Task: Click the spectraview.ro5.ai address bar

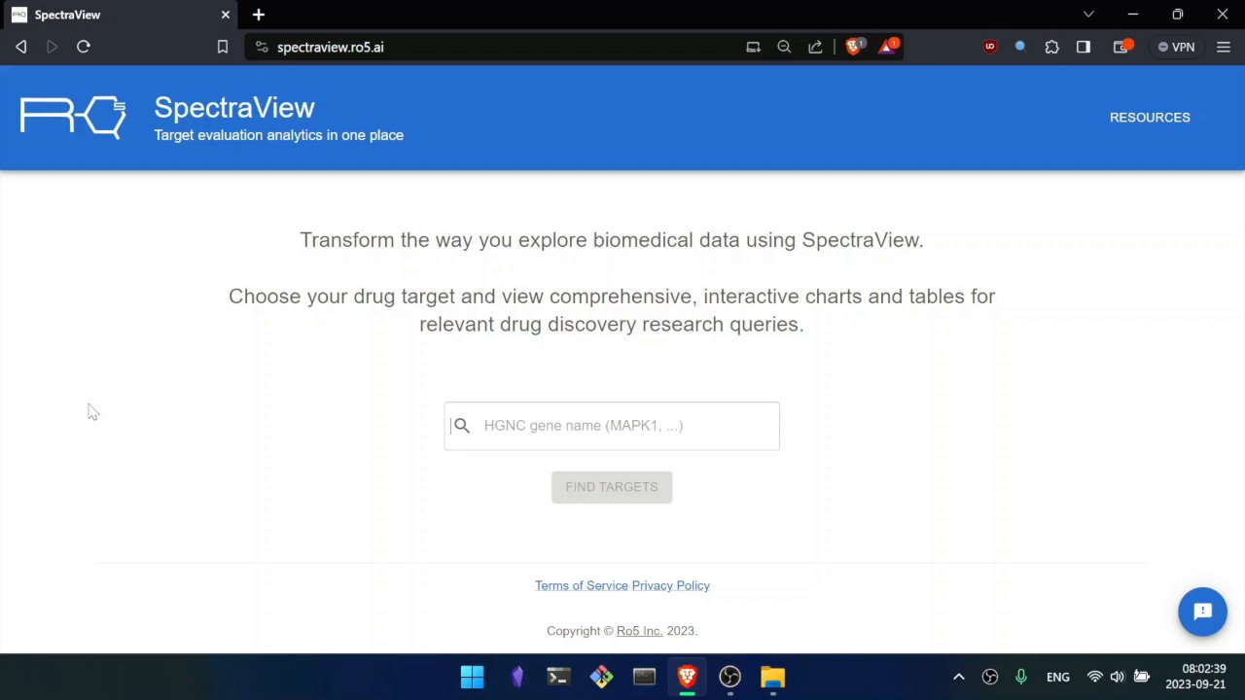Action: pos(330,47)
